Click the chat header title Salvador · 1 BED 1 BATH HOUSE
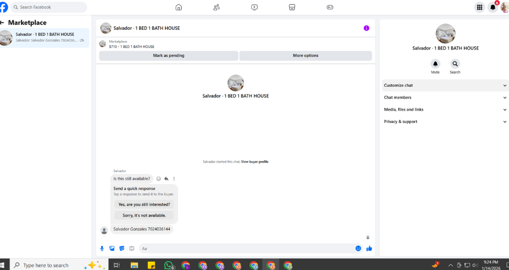This screenshot has height=270, width=509. tap(146, 28)
